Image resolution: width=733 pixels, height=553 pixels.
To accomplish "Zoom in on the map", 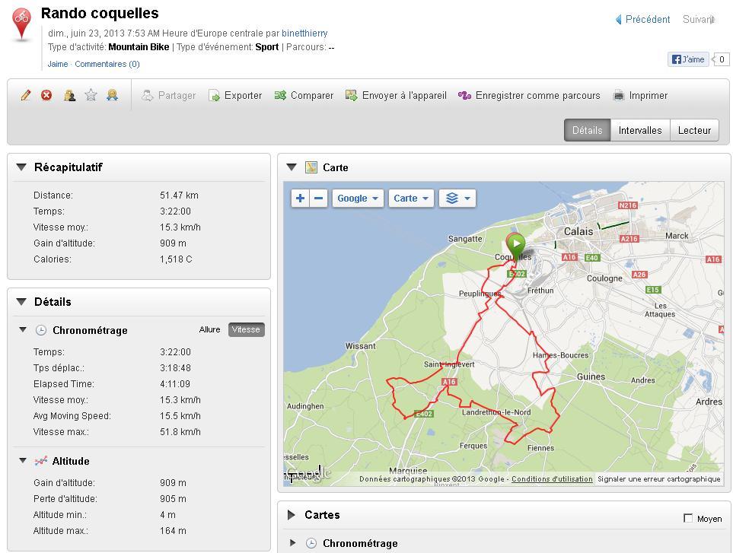I will (301, 199).
